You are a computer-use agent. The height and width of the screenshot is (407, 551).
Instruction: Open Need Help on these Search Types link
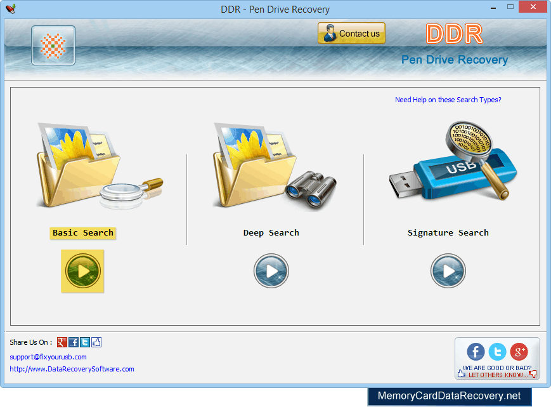(448, 100)
